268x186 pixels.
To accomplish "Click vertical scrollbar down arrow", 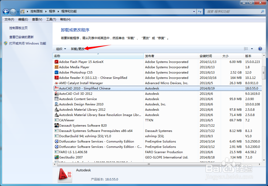I will tap(264, 160).
